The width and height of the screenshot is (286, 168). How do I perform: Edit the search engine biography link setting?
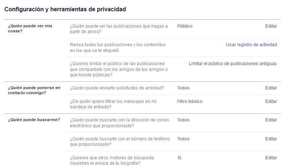tap(271, 158)
